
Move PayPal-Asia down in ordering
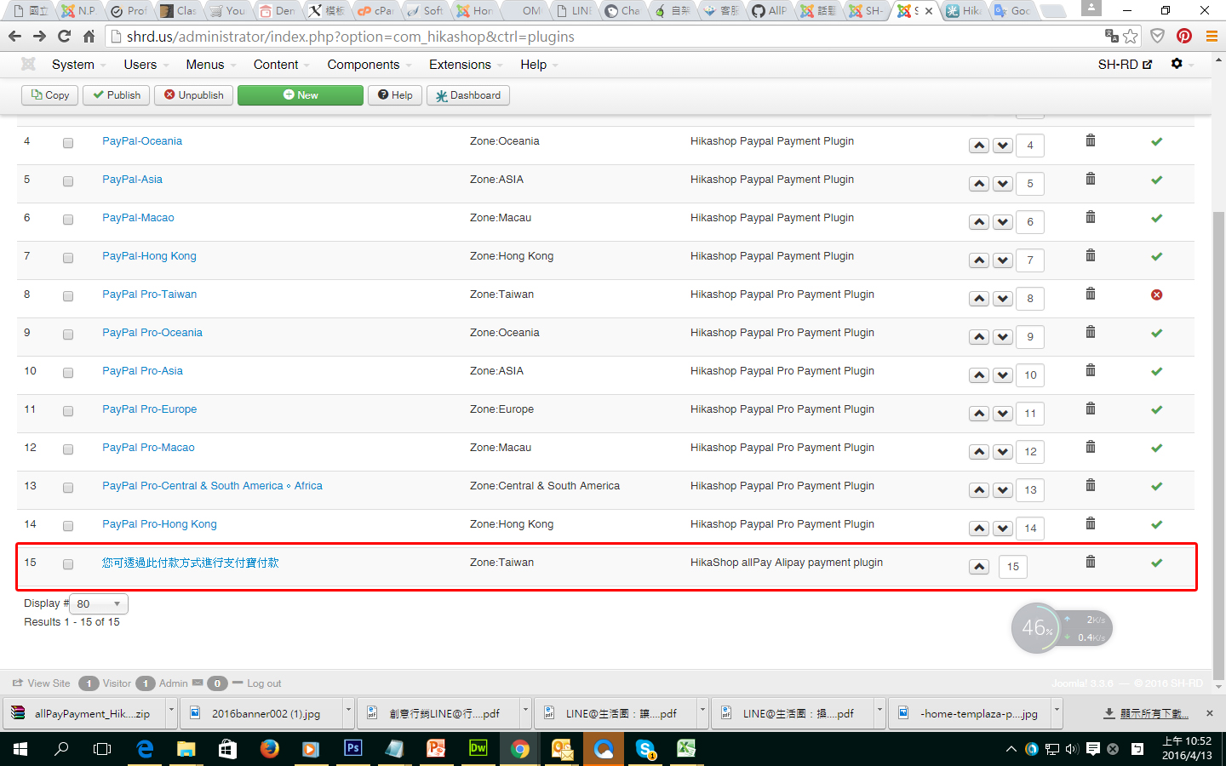pos(1003,184)
